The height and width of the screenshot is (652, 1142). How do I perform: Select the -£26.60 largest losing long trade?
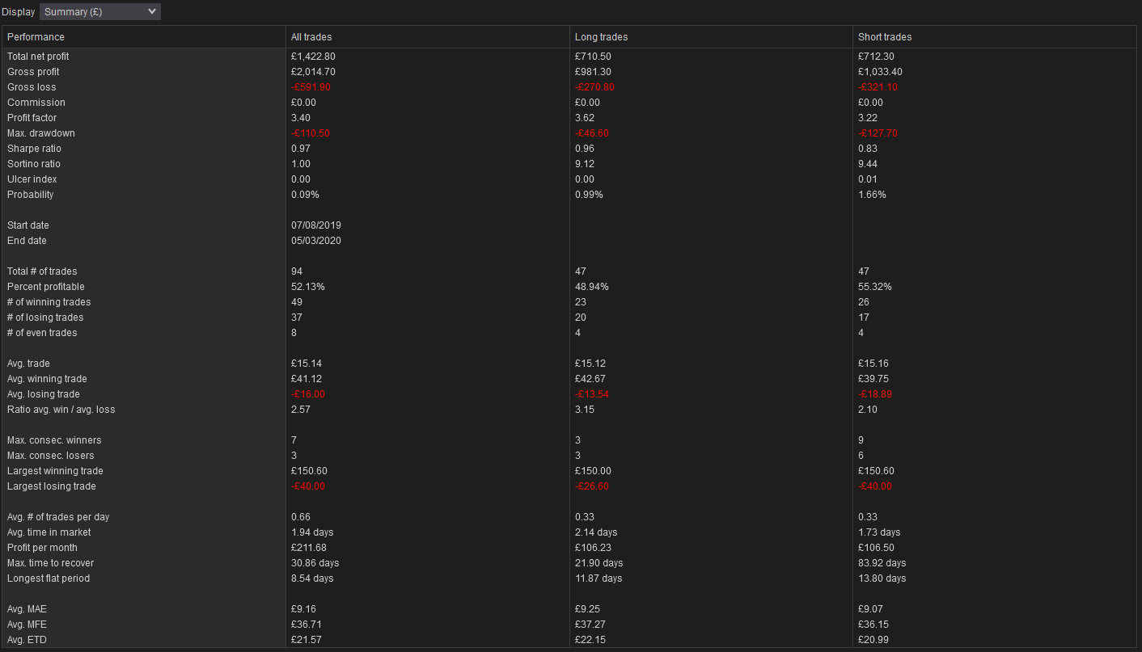(592, 486)
